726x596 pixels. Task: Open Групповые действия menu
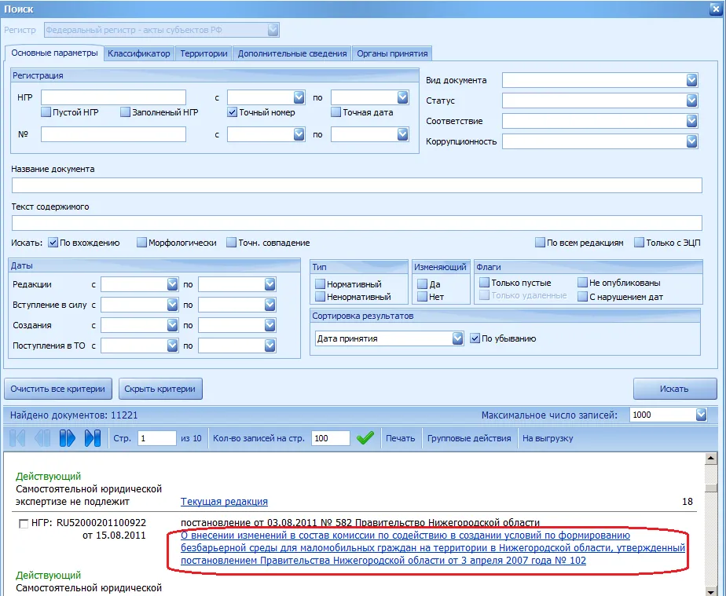[469, 438]
